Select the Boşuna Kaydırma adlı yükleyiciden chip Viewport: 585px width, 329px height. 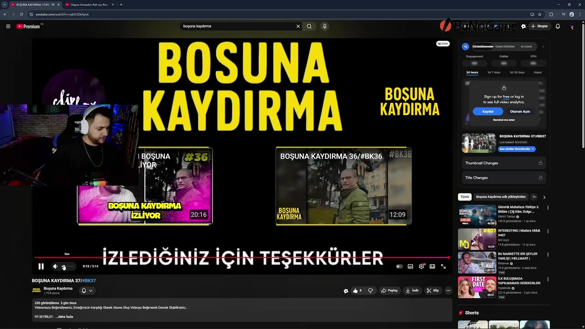click(501, 197)
